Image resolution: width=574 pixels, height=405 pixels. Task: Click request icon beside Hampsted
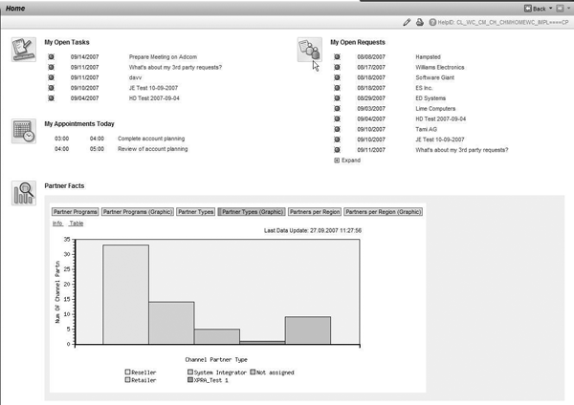[x=337, y=57]
